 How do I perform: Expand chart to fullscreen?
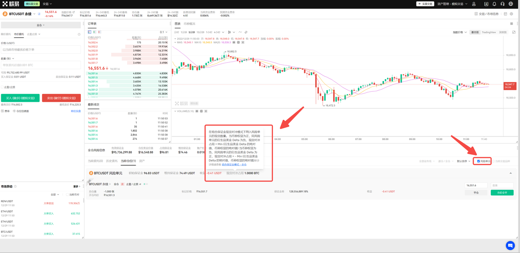click(x=514, y=32)
